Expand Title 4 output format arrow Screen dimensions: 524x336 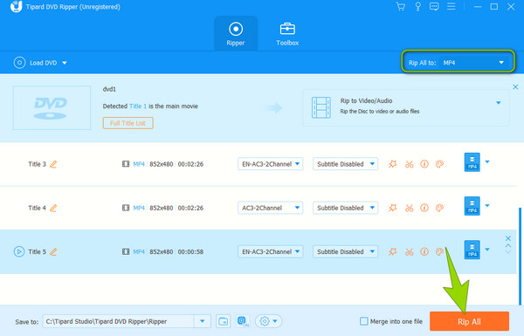coord(487,205)
